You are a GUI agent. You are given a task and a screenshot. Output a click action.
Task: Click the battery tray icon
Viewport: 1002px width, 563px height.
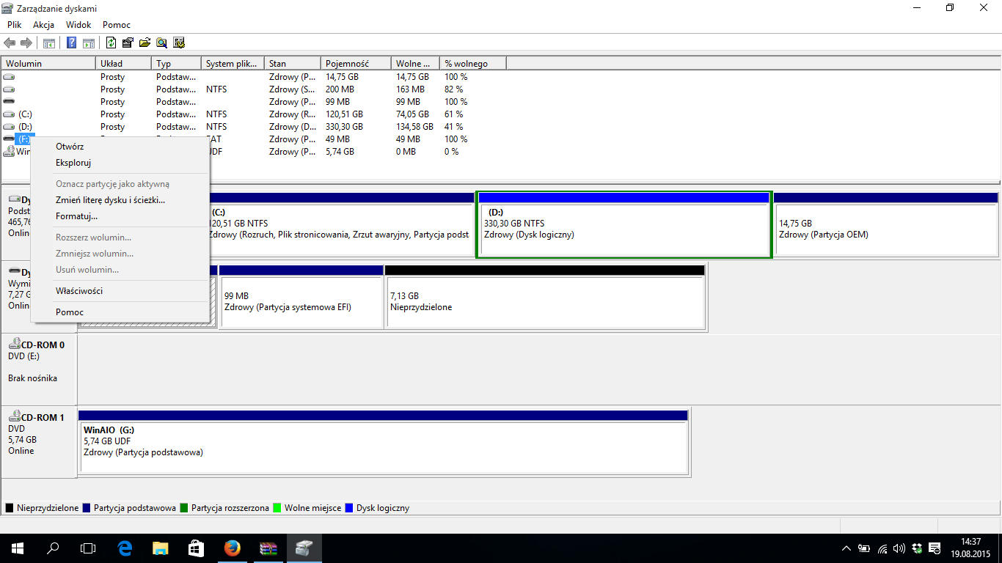[864, 548]
